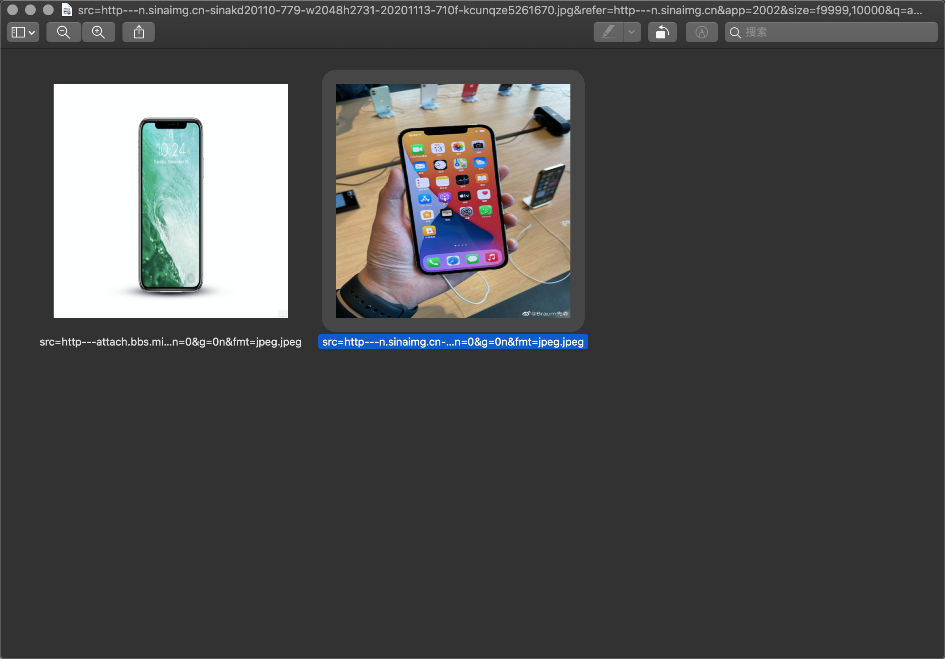Expand the highlight color chevron menu
The image size is (945, 659).
[632, 32]
